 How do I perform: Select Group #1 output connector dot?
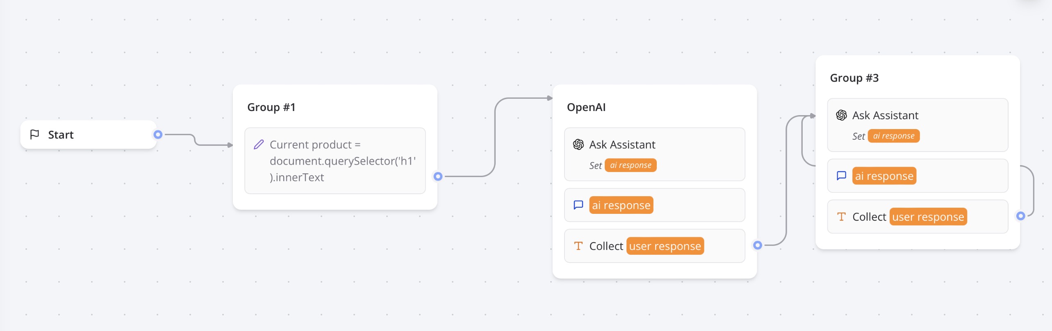[x=438, y=176]
